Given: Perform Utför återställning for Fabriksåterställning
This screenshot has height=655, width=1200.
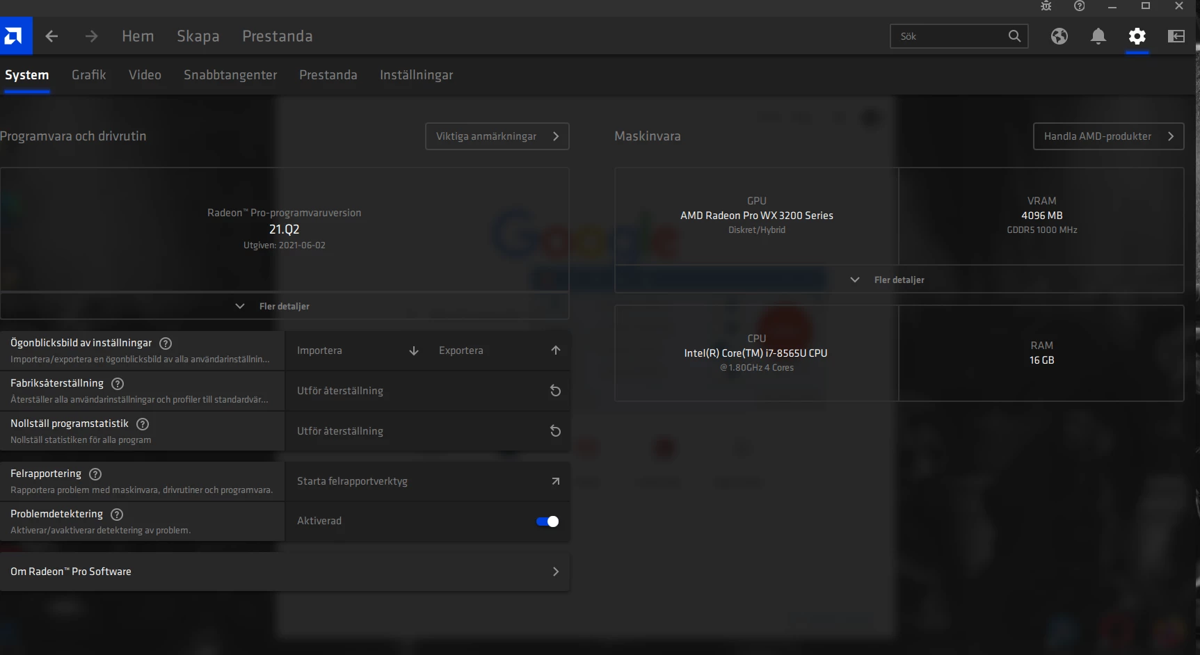Looking at the screenshot, I should point(427,391).
